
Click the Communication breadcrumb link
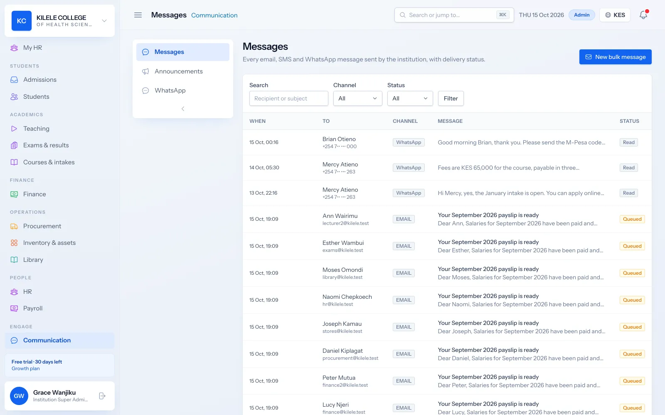pos(214,15)
